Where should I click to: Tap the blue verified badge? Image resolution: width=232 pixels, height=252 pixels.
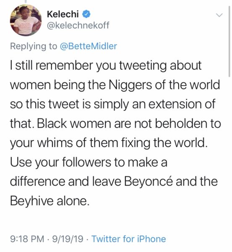coord(86,14)
